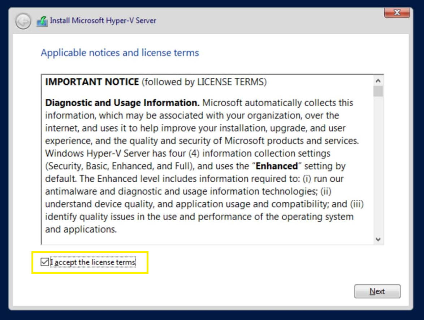Click the bold word 'Enhanced' in license
The height and width of the screenshot is (320, 424).
(277, 166)
